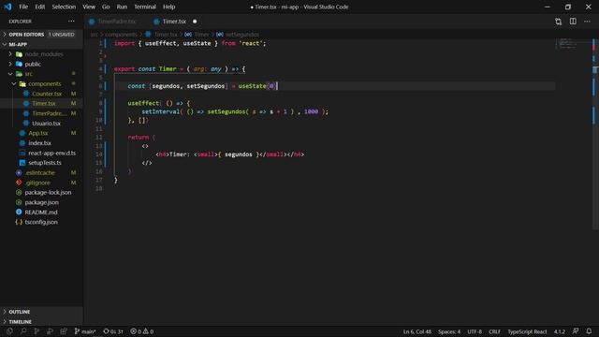Go to line via Ln 6, Col 48

[x=416, y=331]
